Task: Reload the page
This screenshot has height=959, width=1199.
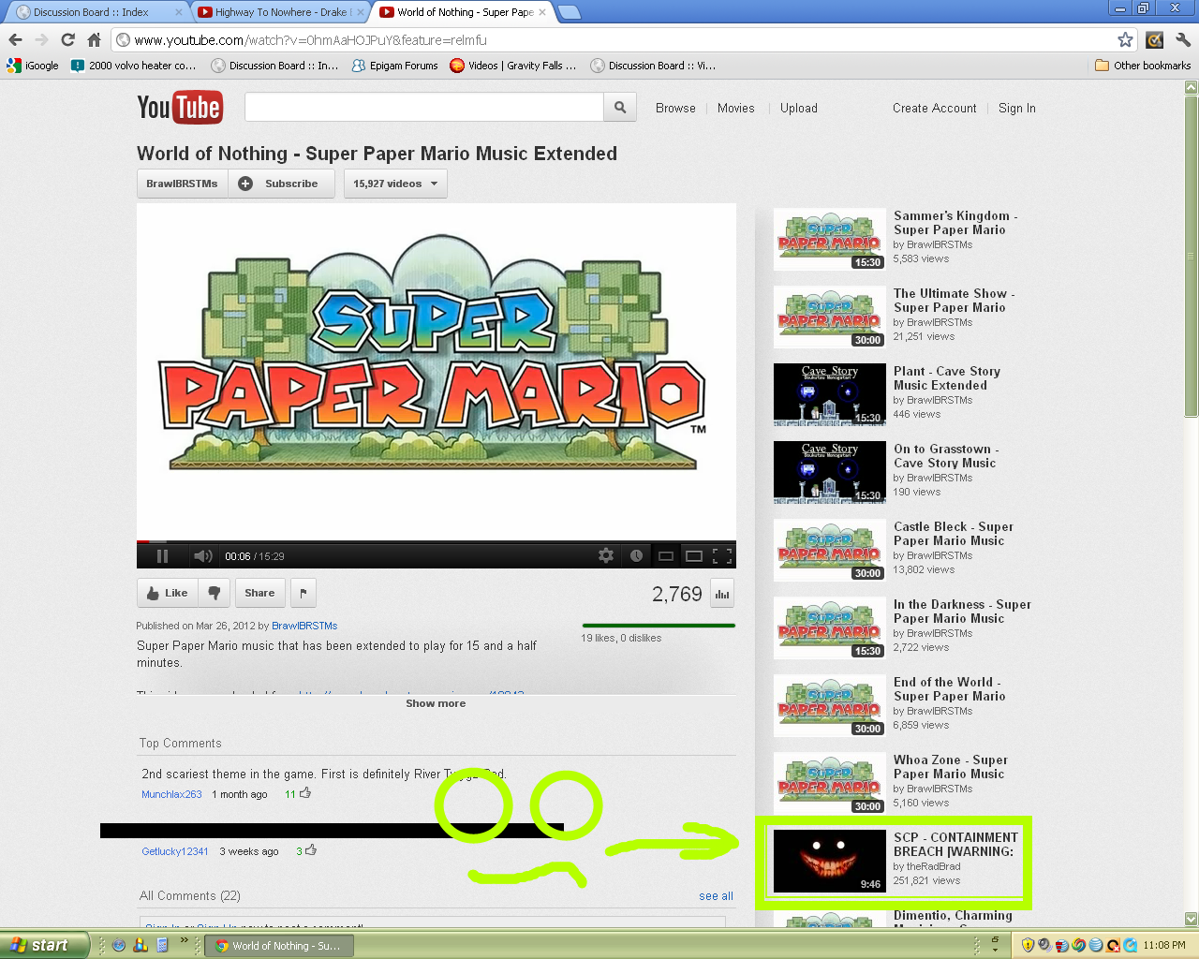Action: point(67,39)
